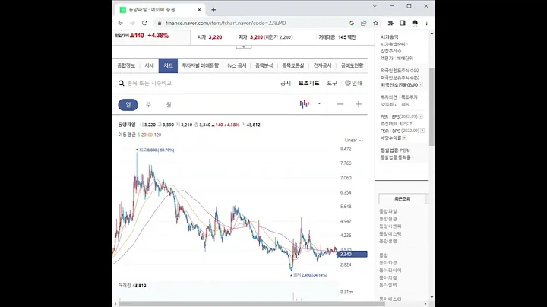The image size is (547, 307).
Task: Toggle the 5-day moving average line
Action: pyautogui.click(x=138, y=135)
